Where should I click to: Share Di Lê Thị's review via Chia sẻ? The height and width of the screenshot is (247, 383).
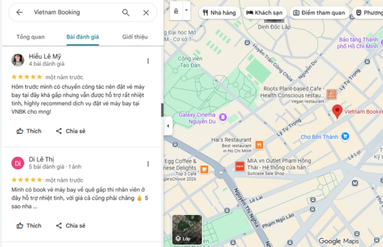pos(70,226)
